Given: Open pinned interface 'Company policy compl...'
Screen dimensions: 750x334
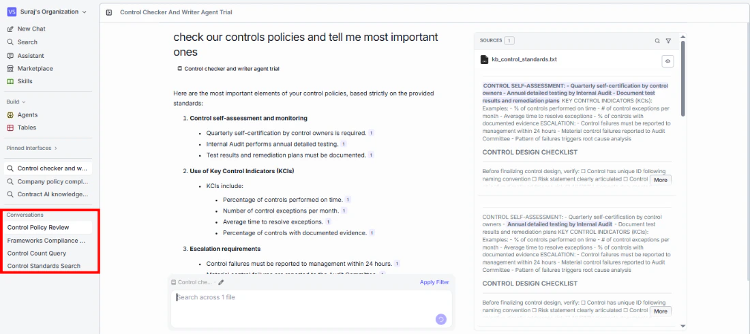Looking at the screenshot, I should 48,181.
